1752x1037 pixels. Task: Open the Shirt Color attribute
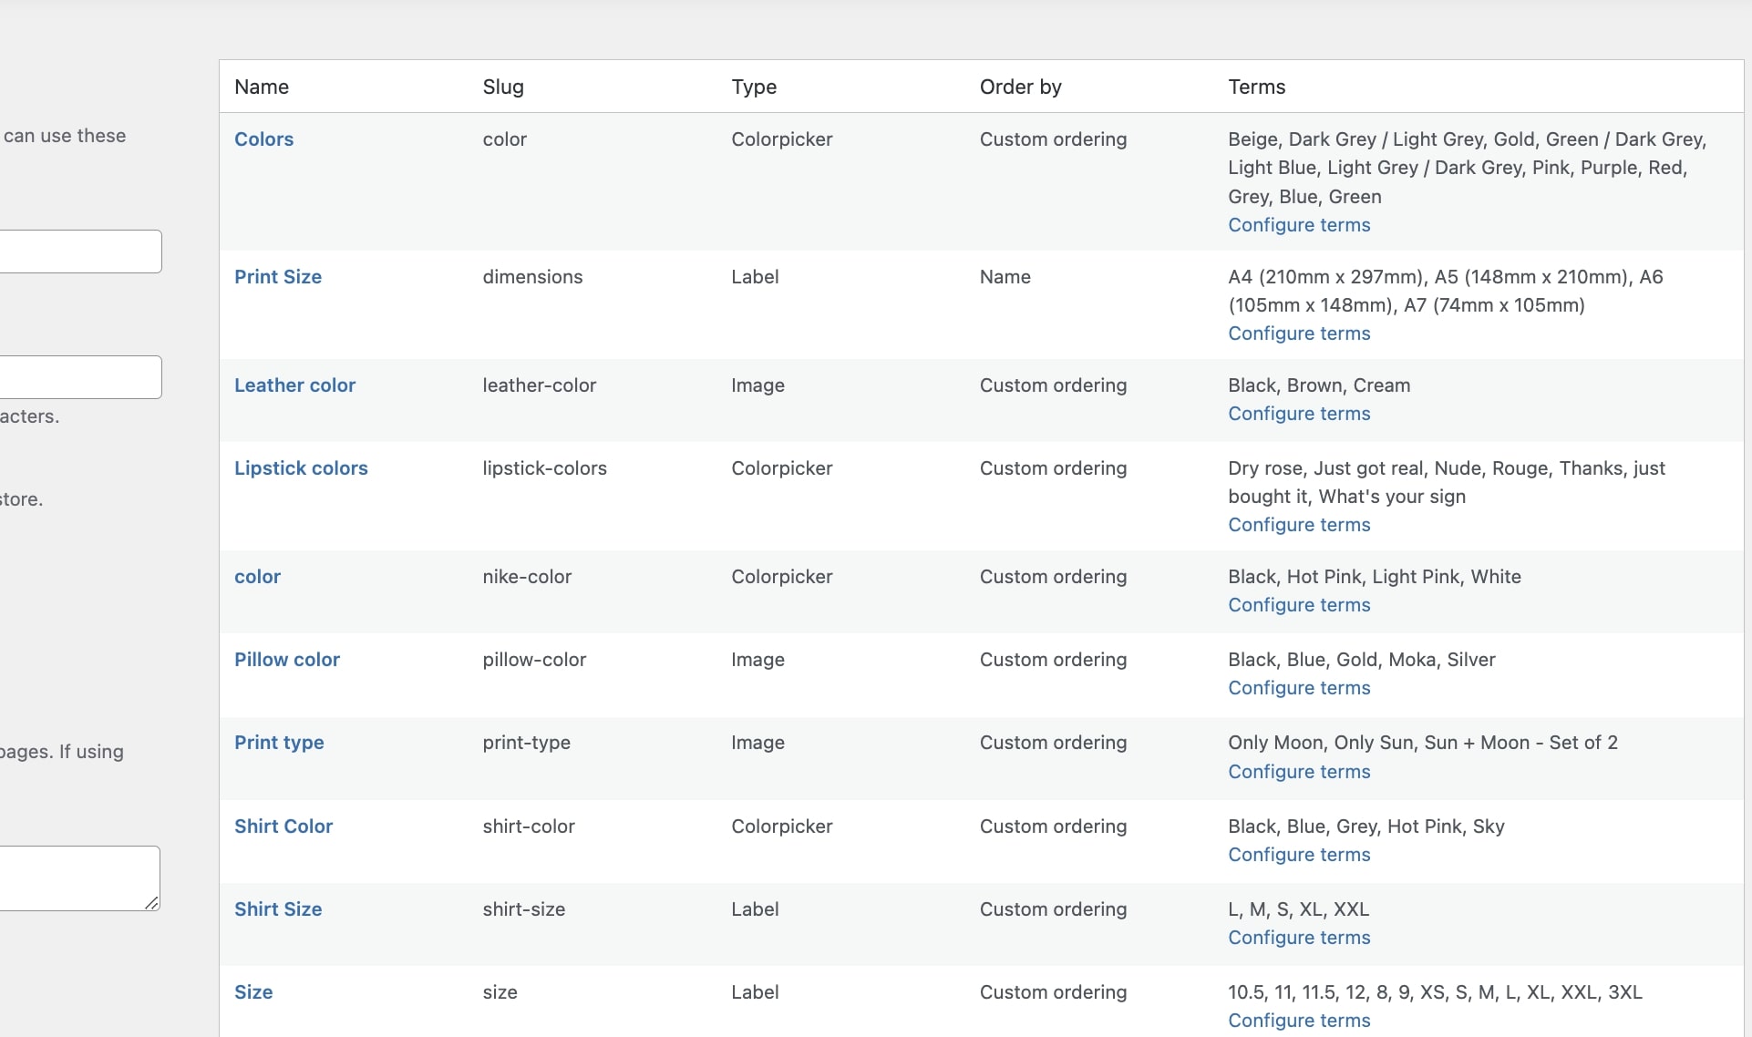click(283, 827)
